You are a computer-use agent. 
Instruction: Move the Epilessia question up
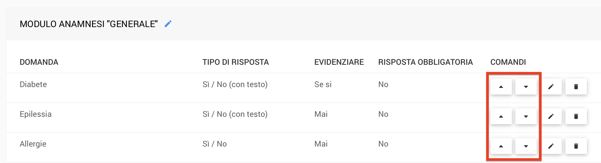(501, 116)
